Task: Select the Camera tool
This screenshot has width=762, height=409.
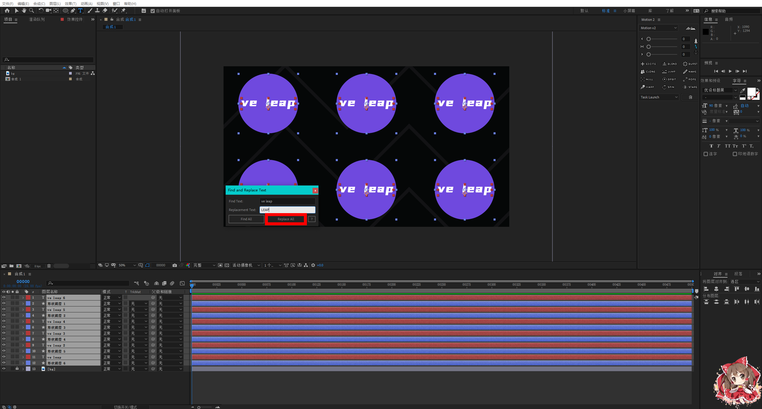Action: [x=48, y=11]
